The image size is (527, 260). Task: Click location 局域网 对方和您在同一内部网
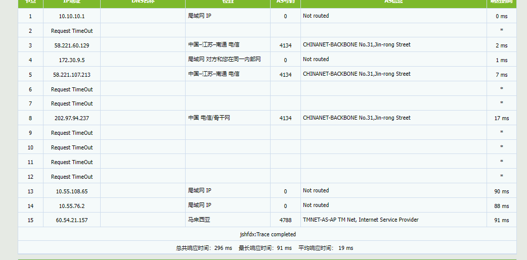coord(224,60)
